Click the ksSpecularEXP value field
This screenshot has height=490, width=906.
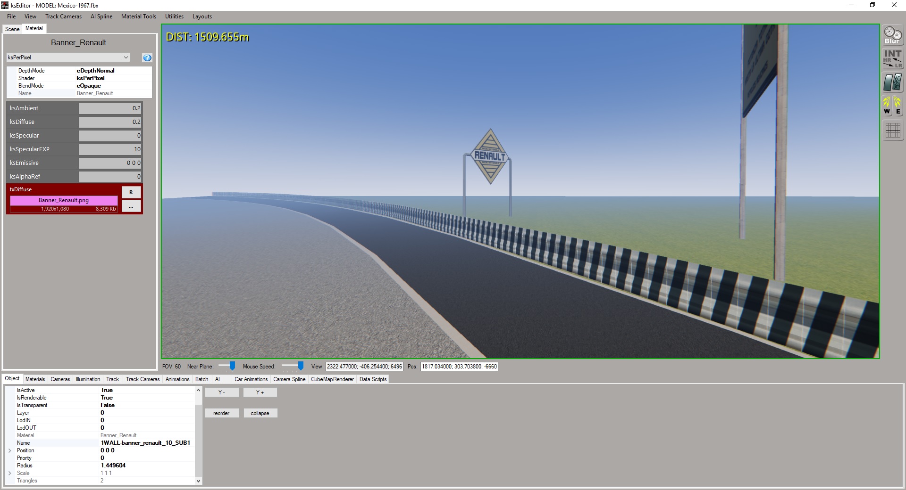click(110, 149)
